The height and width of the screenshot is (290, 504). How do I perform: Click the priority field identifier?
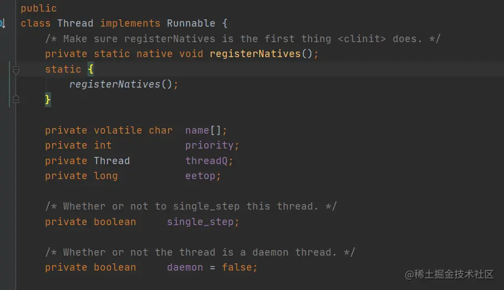210,145
